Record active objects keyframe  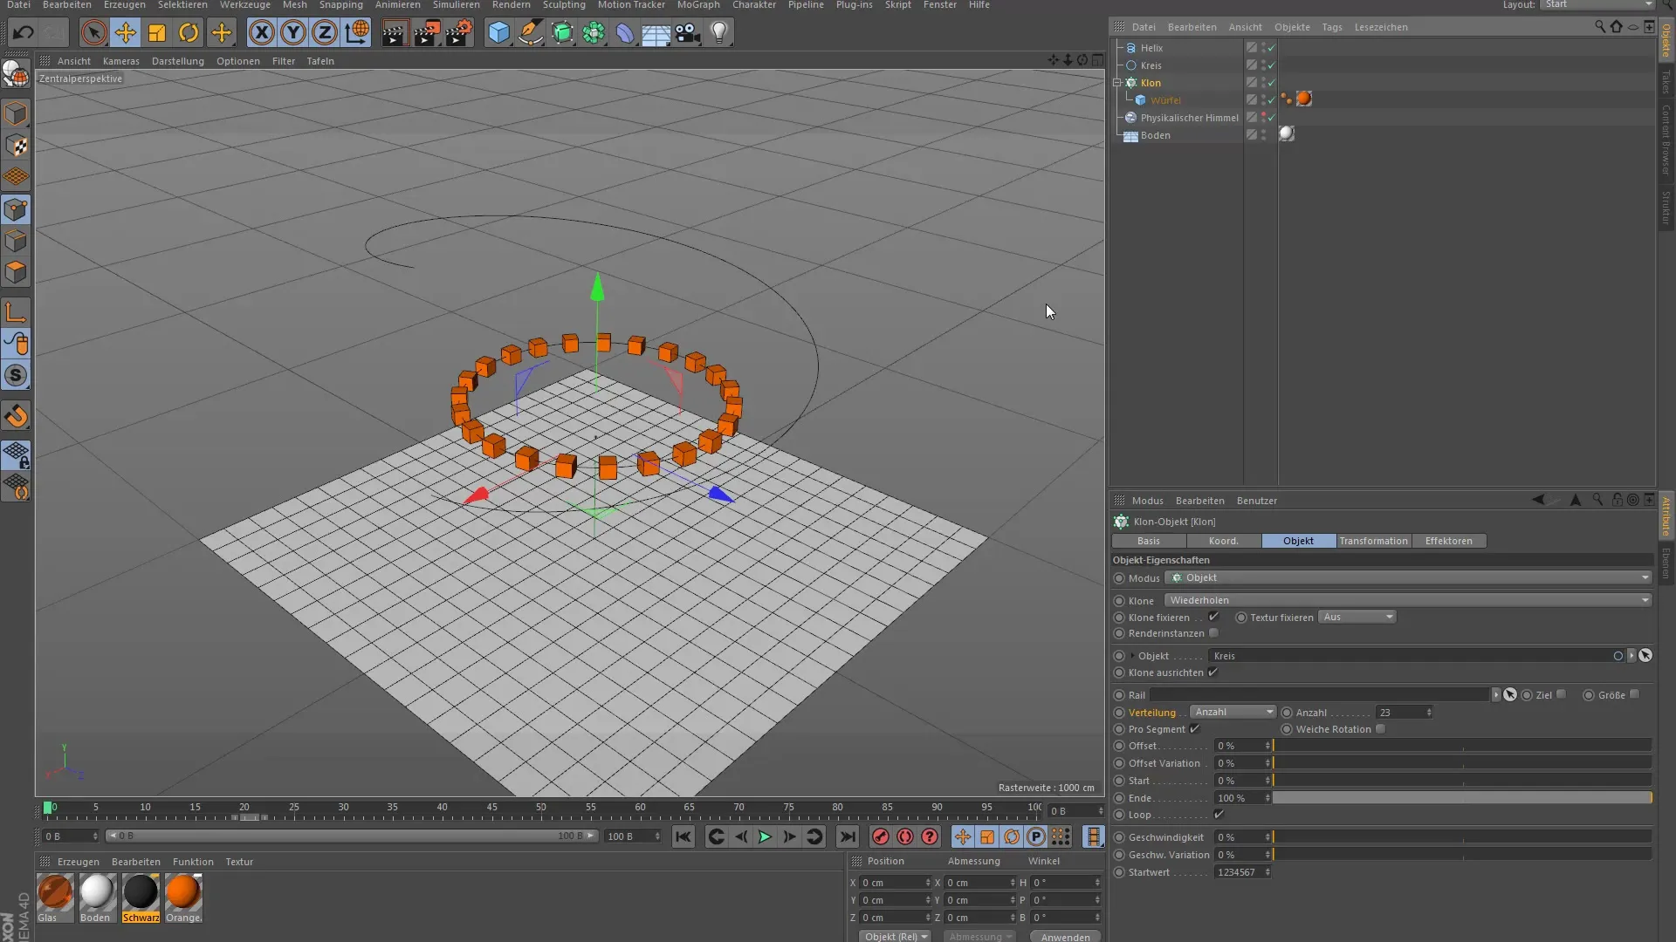pyautogui.click(x=880, y=836)
